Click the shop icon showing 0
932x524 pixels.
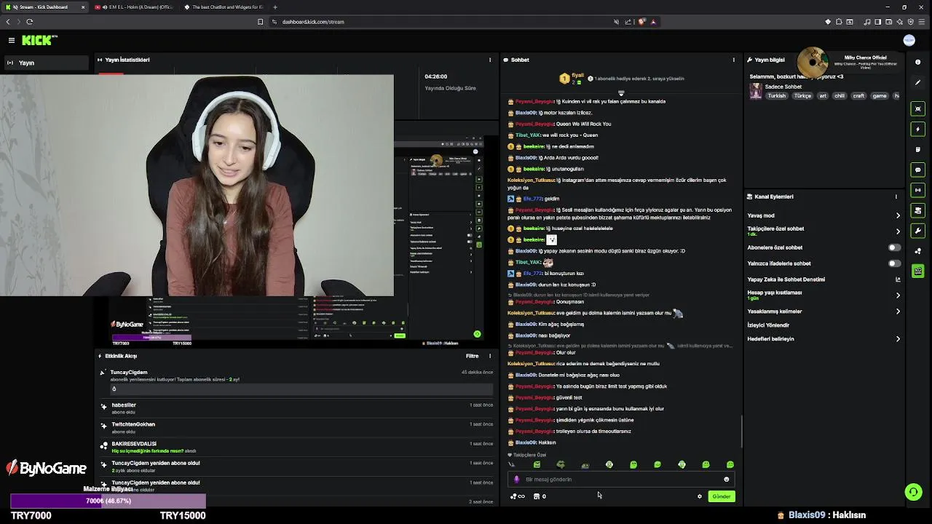click(x=540, y=496)
